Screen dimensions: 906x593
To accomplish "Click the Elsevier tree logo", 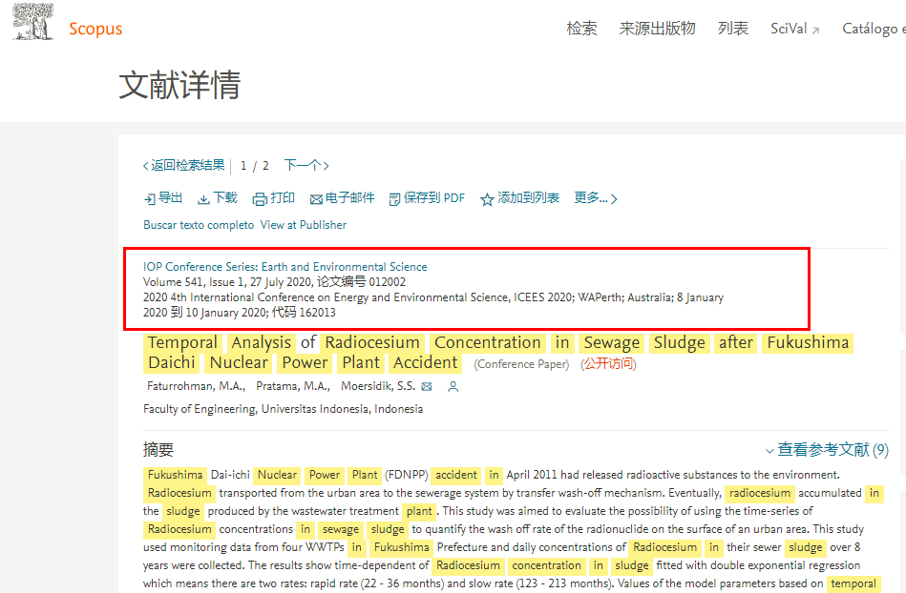I will 33,22.
